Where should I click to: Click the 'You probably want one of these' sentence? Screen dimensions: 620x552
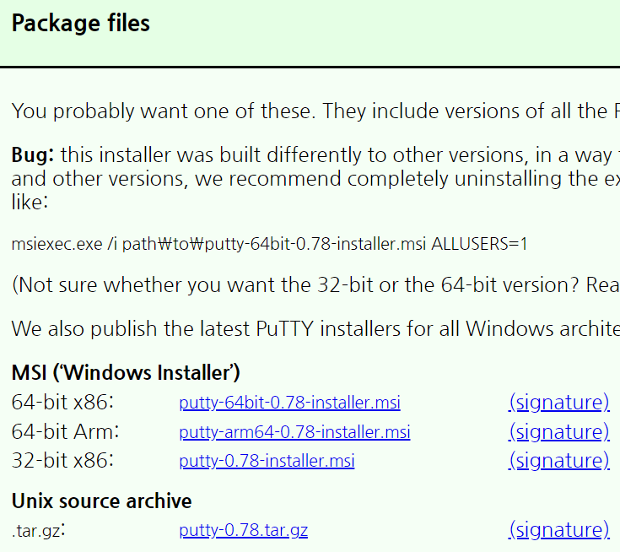312,111
